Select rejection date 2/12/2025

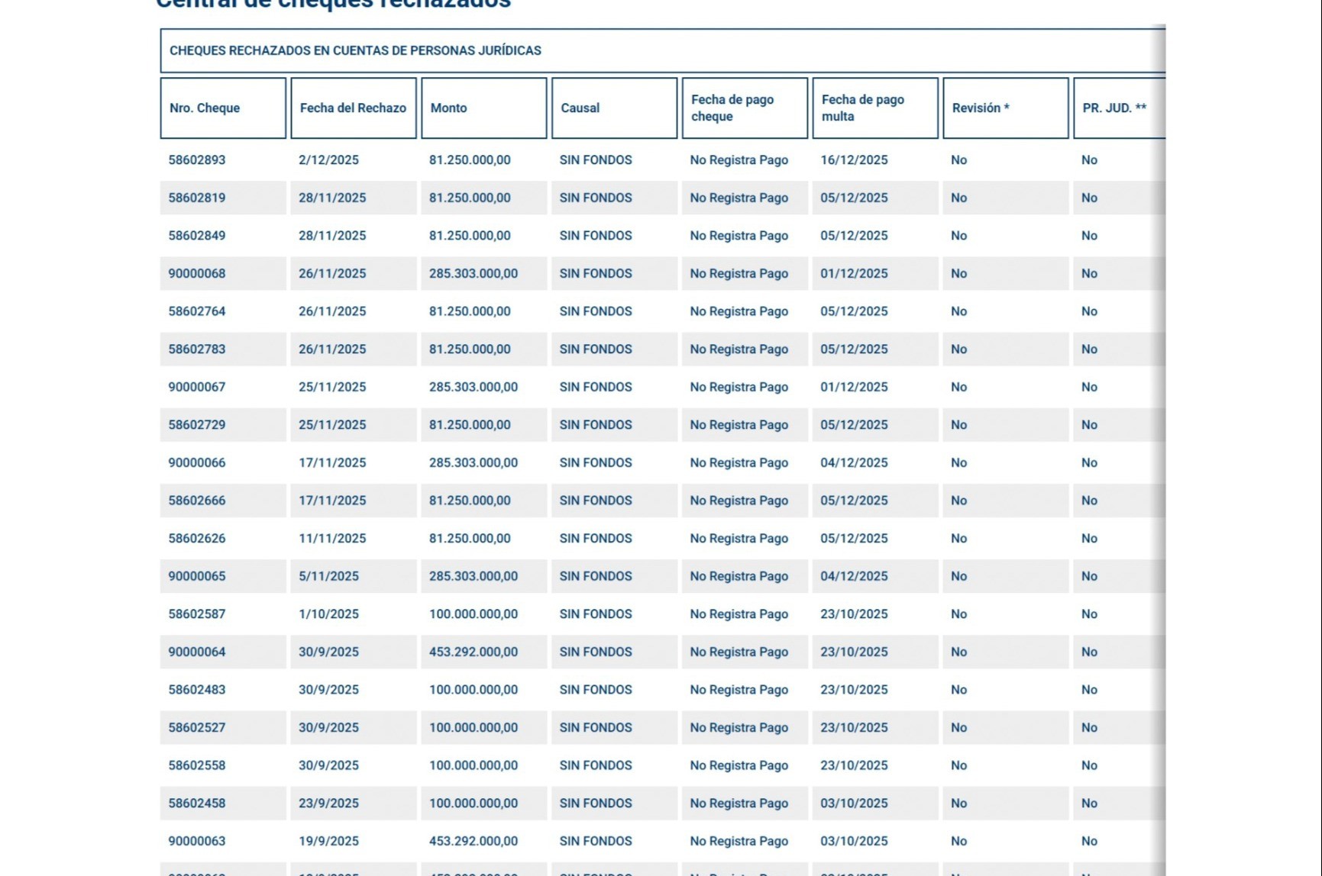[x=328, y=160]
